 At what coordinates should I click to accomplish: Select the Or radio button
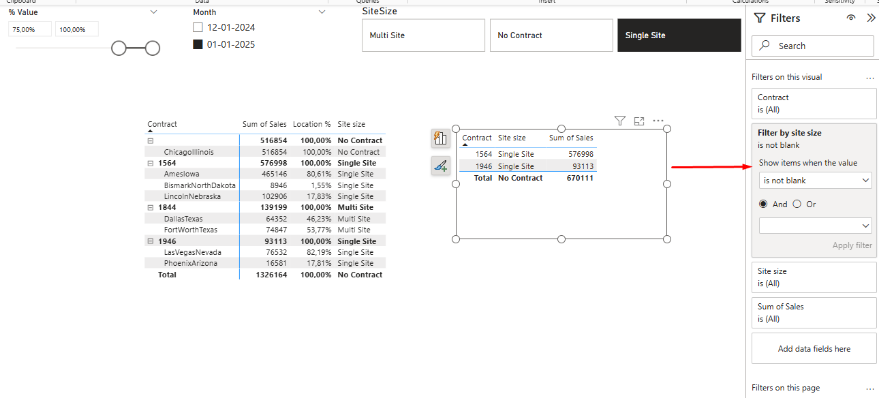(797, 204)
